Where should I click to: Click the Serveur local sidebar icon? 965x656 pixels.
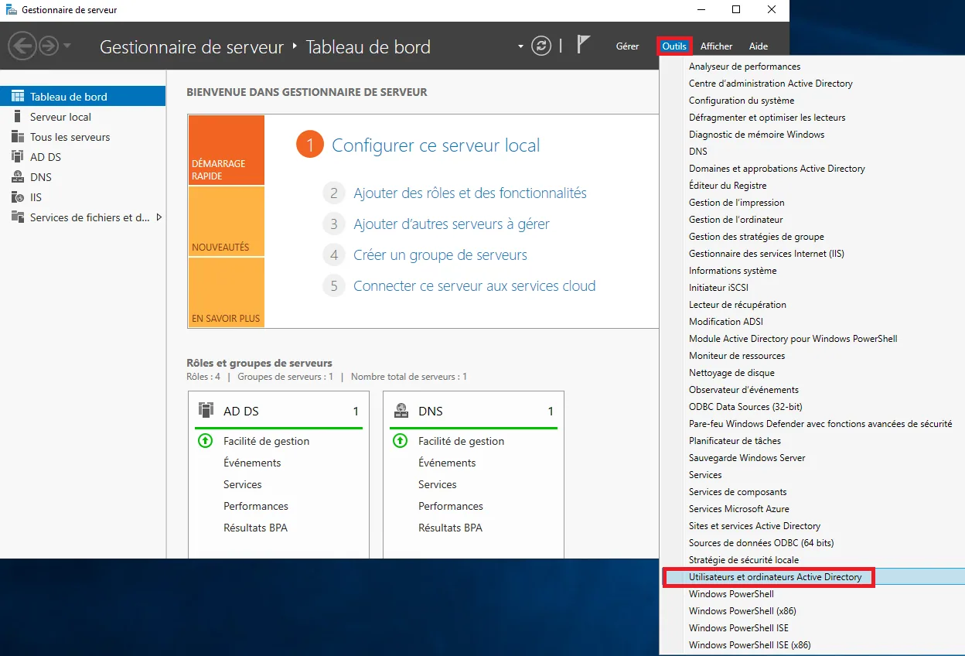(17, 117)
